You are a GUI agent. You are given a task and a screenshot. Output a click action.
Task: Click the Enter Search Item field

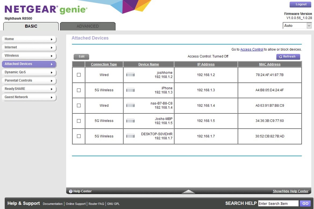[278, 203]
